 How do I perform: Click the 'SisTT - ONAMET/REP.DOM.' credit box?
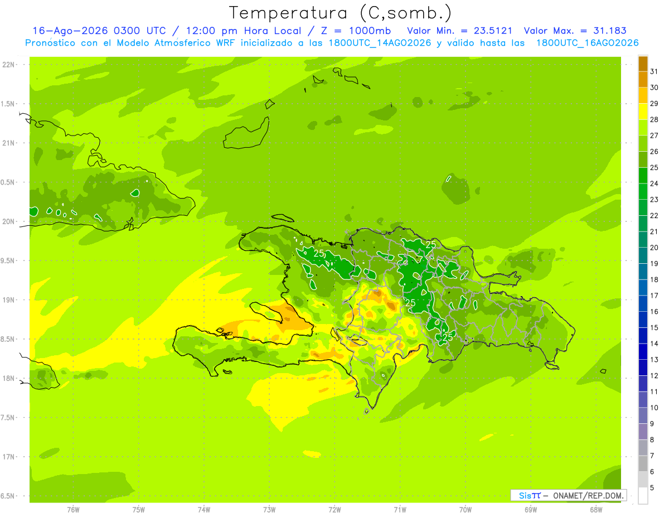coord(568,495)
